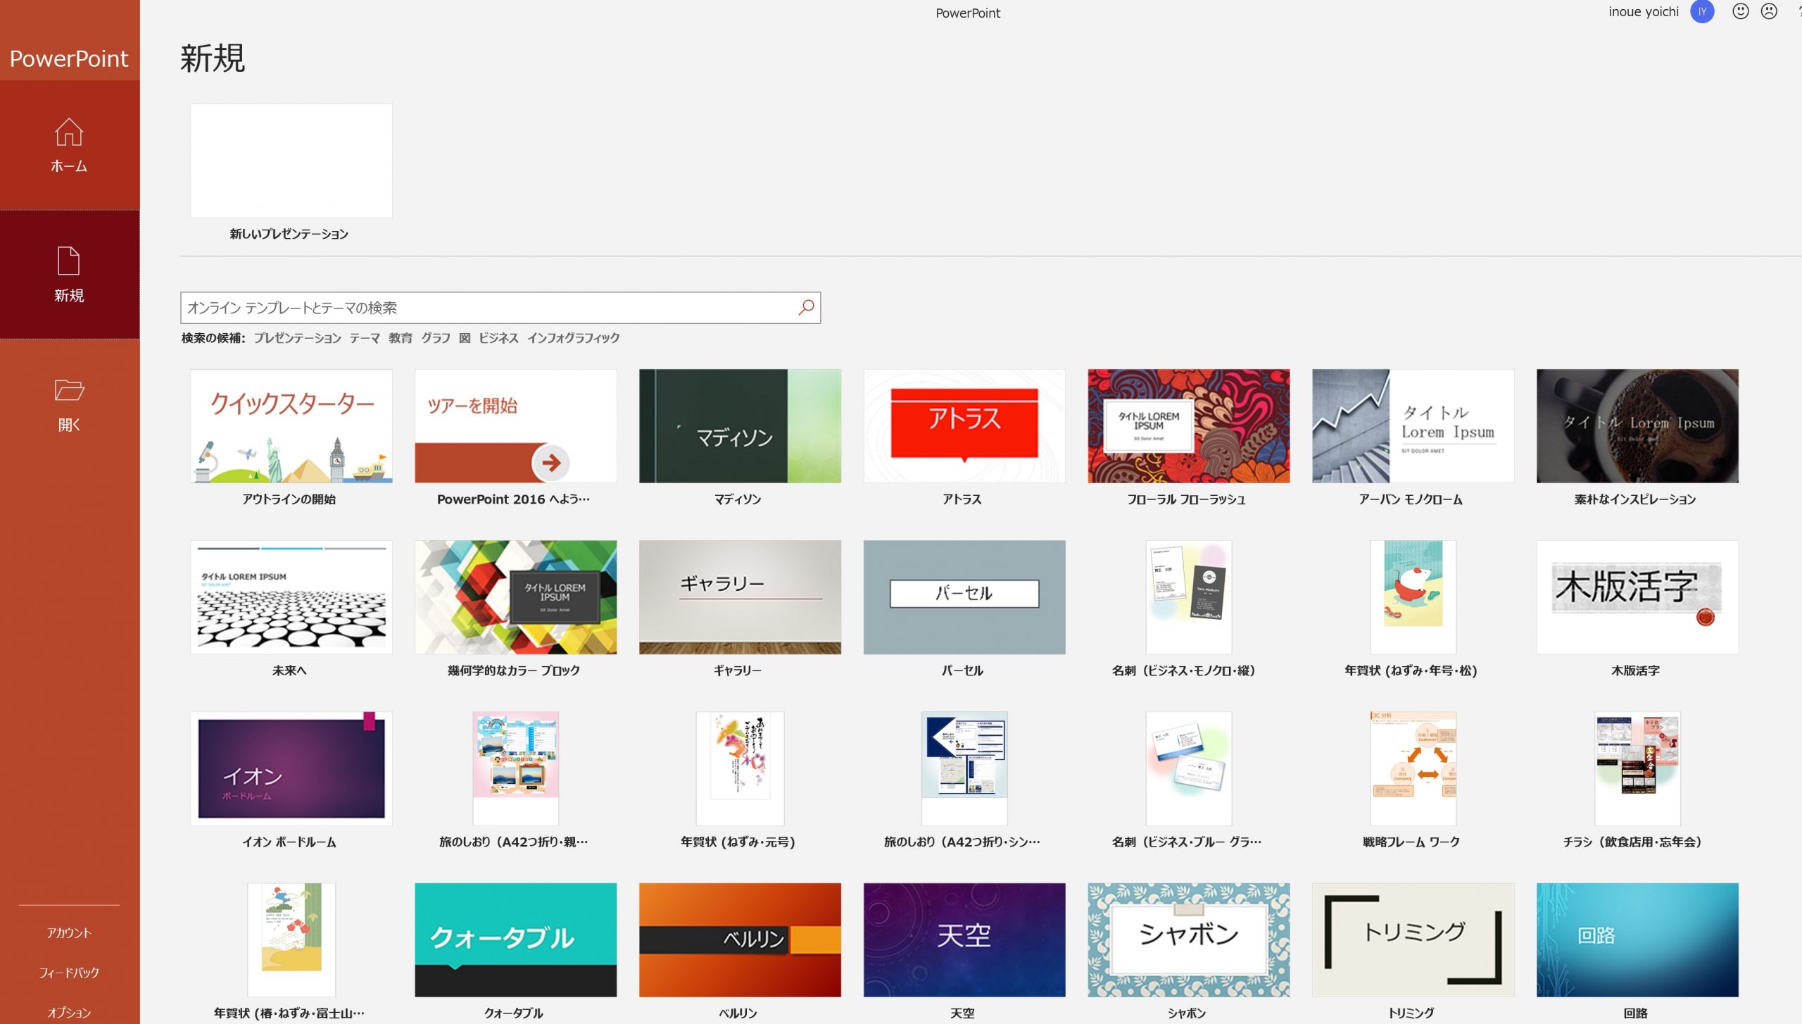Open the 年賀状 (椿・ねずみ・富士山…) template
This screenshot has width=1802, height=1024.
(x=291, y=939)
